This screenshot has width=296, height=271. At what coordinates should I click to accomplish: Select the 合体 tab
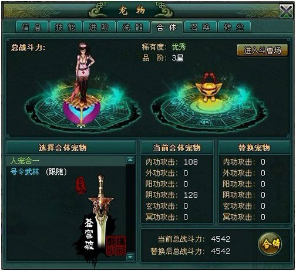pyautogui.click(x=167, y=27)
